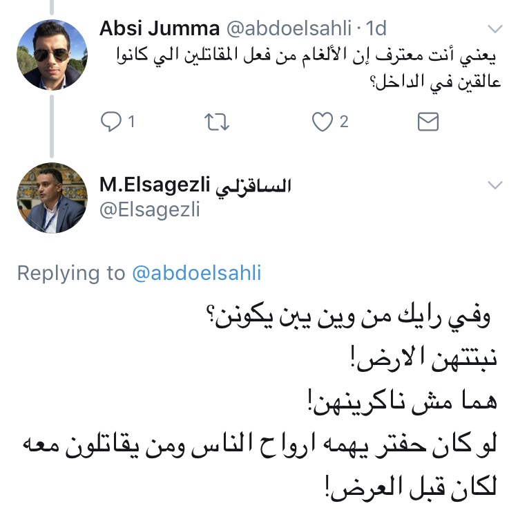Open tweet permalink via the 1d timestamp
This screenshot has height=526, width=518.
coord(376,28)
